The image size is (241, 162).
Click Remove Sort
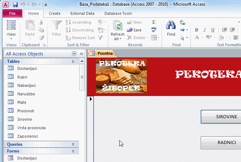point(80,38)
